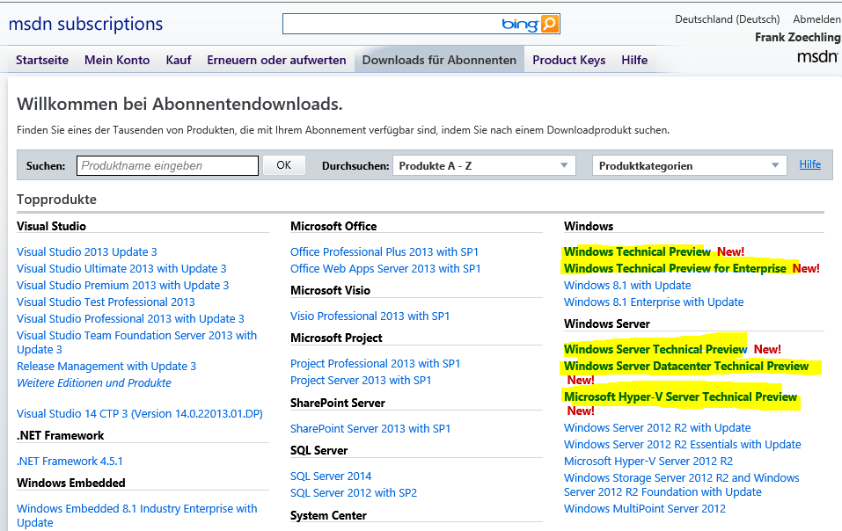This screenshot has width=842, height=531.
Task: Select Microsoft Hyper-V Server Technical Preview
Action: click(x=680, y=396)
